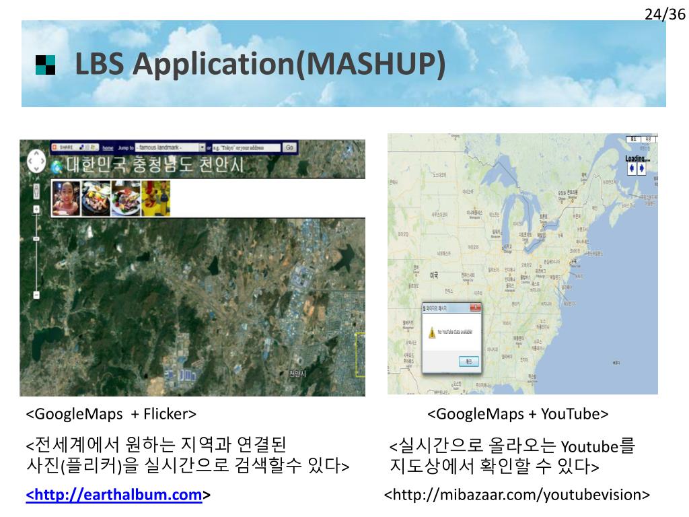
Task: Click the map pan control circle
Action: click(x=36, y=162)
